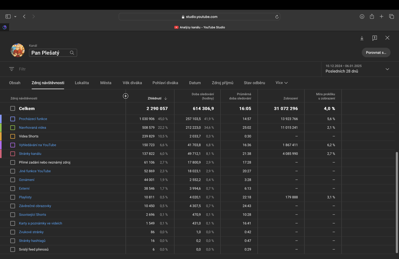
Task: Show tab overview icon
Action: [392, 16]
